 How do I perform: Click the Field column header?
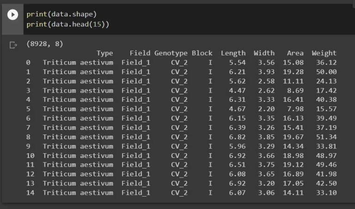[x=140, y=53]
